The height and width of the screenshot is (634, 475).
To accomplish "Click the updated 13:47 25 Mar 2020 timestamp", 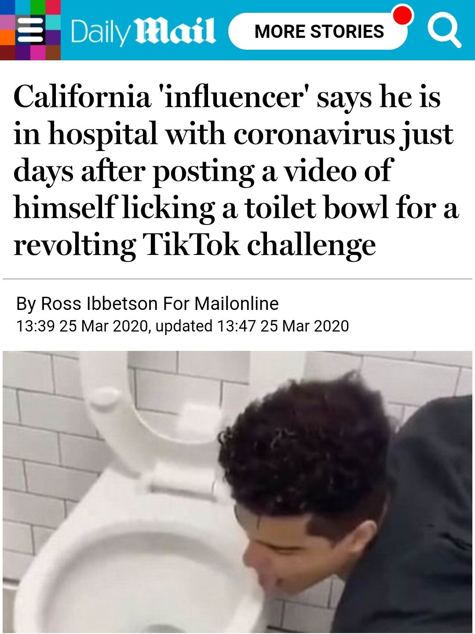I will 252,326.
